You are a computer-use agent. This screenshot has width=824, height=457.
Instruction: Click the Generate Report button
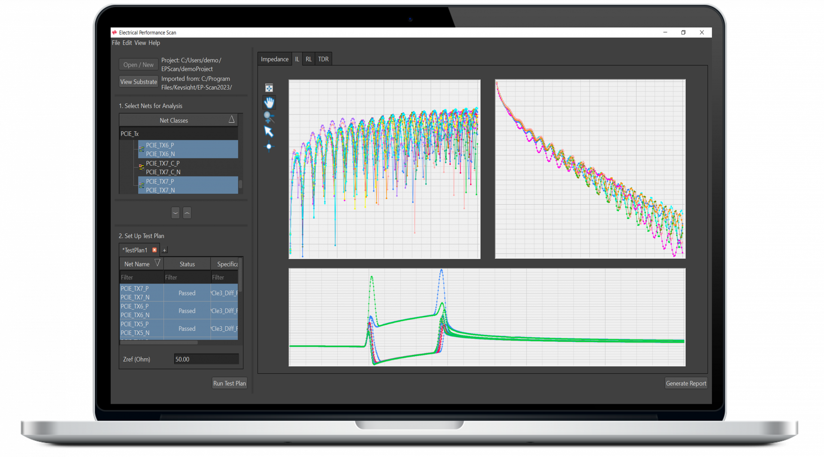(x=686, y=383)
